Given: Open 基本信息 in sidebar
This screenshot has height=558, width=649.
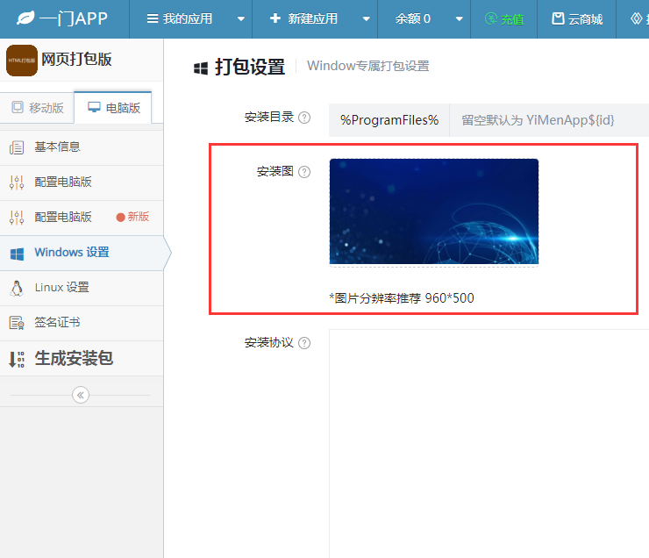Looking at the screenshot, I should [x=82, y=147].
